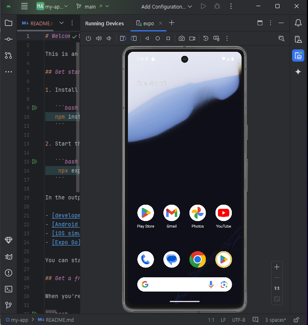Open the Project tool window folder icon
The width and height of the screenshot is (308, 325).
tap(9, 23)
